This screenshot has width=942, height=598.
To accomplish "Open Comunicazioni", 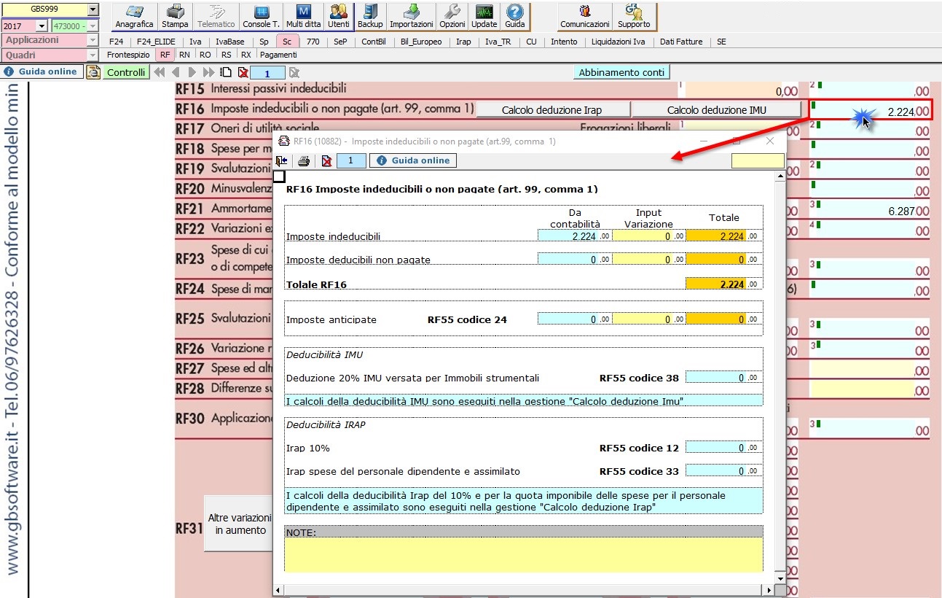I will (584, 16).
